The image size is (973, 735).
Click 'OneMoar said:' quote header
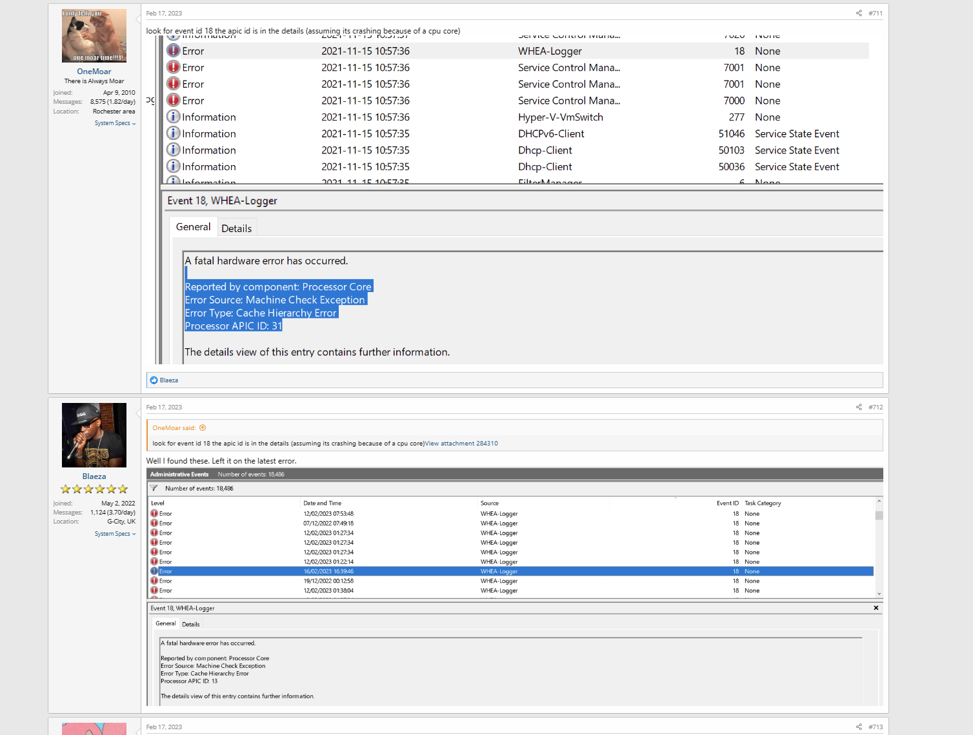[x=174, y=427]
